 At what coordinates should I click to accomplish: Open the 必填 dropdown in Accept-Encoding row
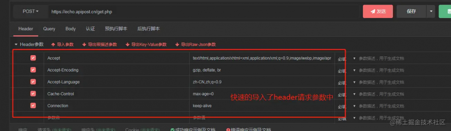347,70
